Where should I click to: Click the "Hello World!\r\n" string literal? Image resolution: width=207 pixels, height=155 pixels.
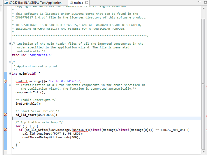pyautogui.click(x=64, y=81)
